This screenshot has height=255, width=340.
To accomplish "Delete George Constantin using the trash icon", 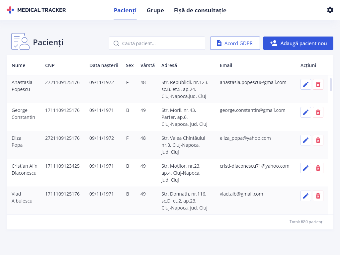I will click(x=318, y=112).
